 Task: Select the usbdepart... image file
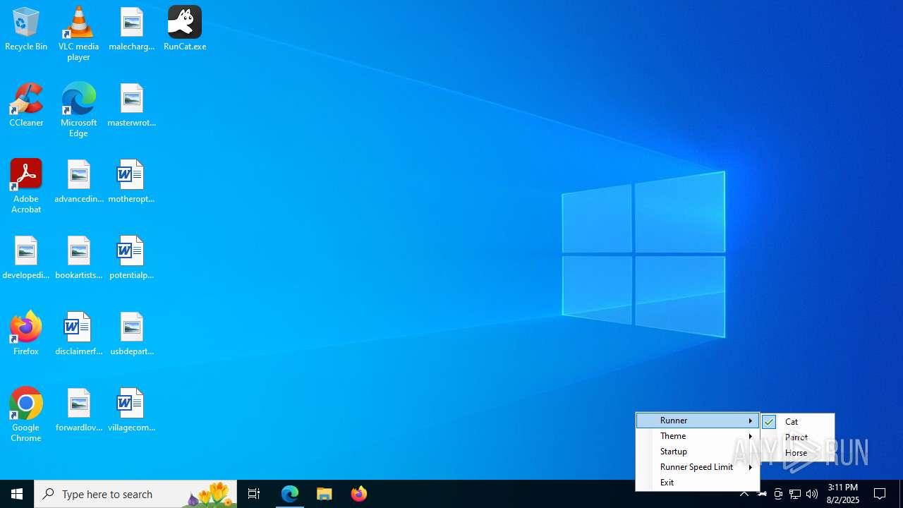pos(132,334)
